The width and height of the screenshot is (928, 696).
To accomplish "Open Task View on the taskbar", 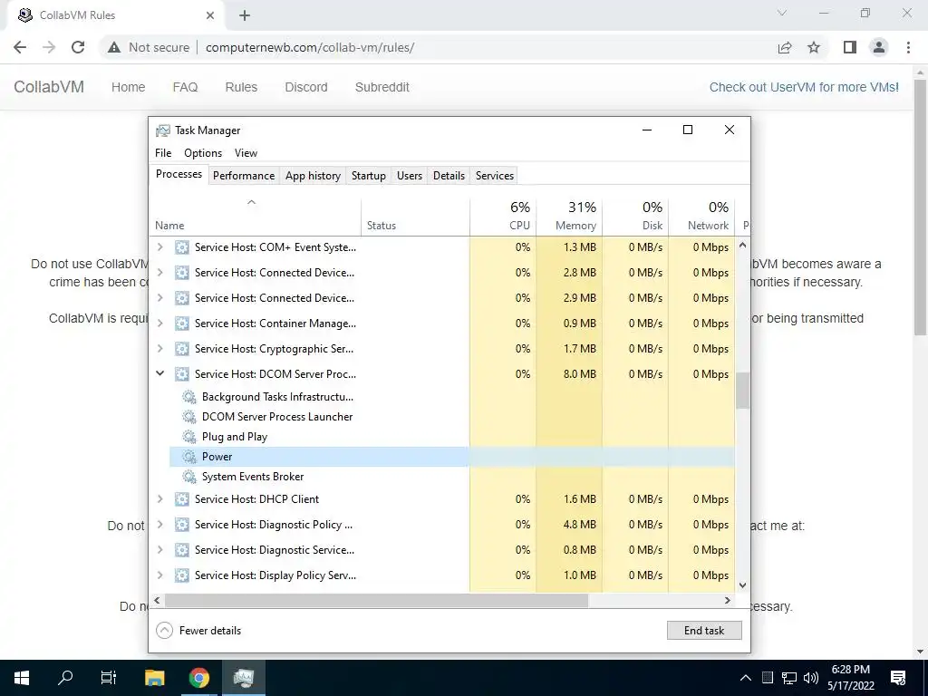I will click(109, 678).
